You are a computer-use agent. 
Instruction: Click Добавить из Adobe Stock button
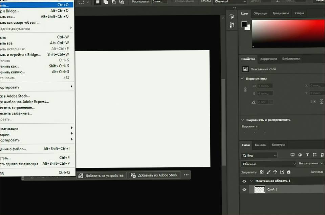(x=155, y=175)
